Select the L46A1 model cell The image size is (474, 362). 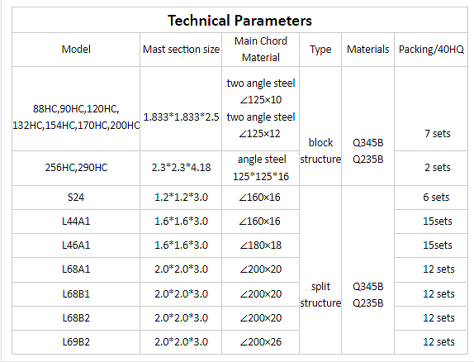click(x=76, y=245)
